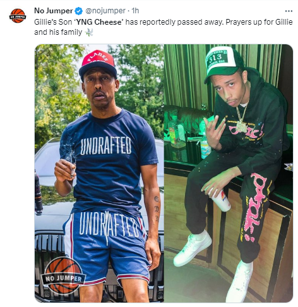Click the No Jumper display name

[54, 11]
